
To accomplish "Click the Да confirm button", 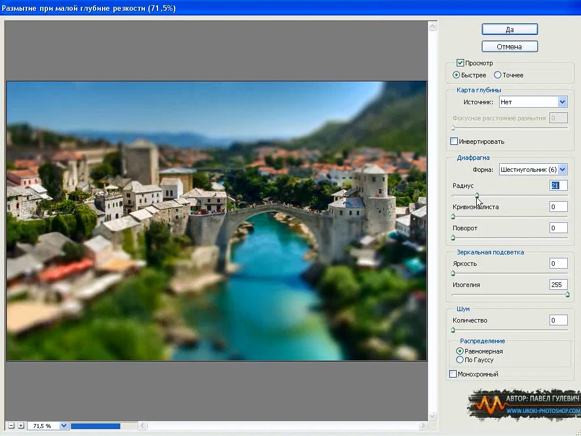I will point(509,29).
